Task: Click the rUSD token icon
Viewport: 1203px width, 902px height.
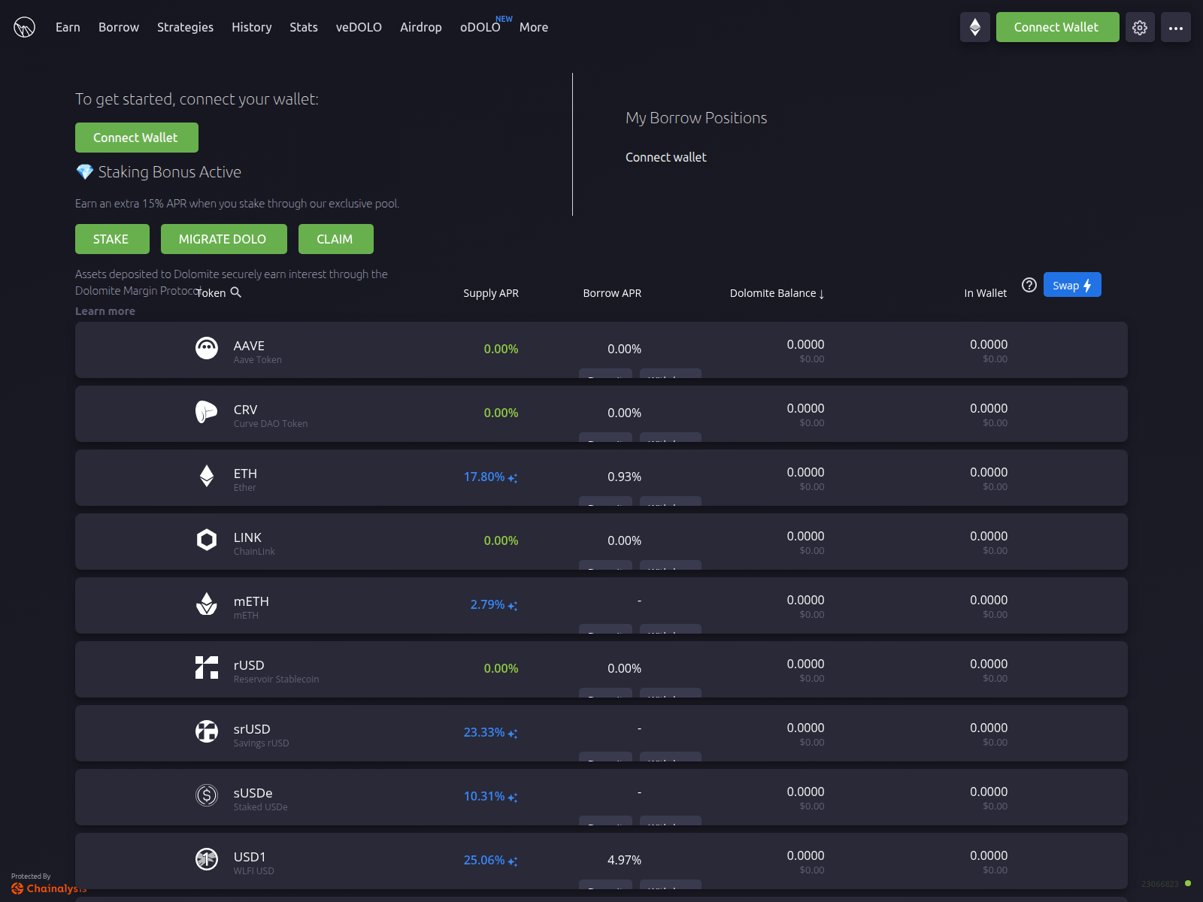Action: [207, 667]
